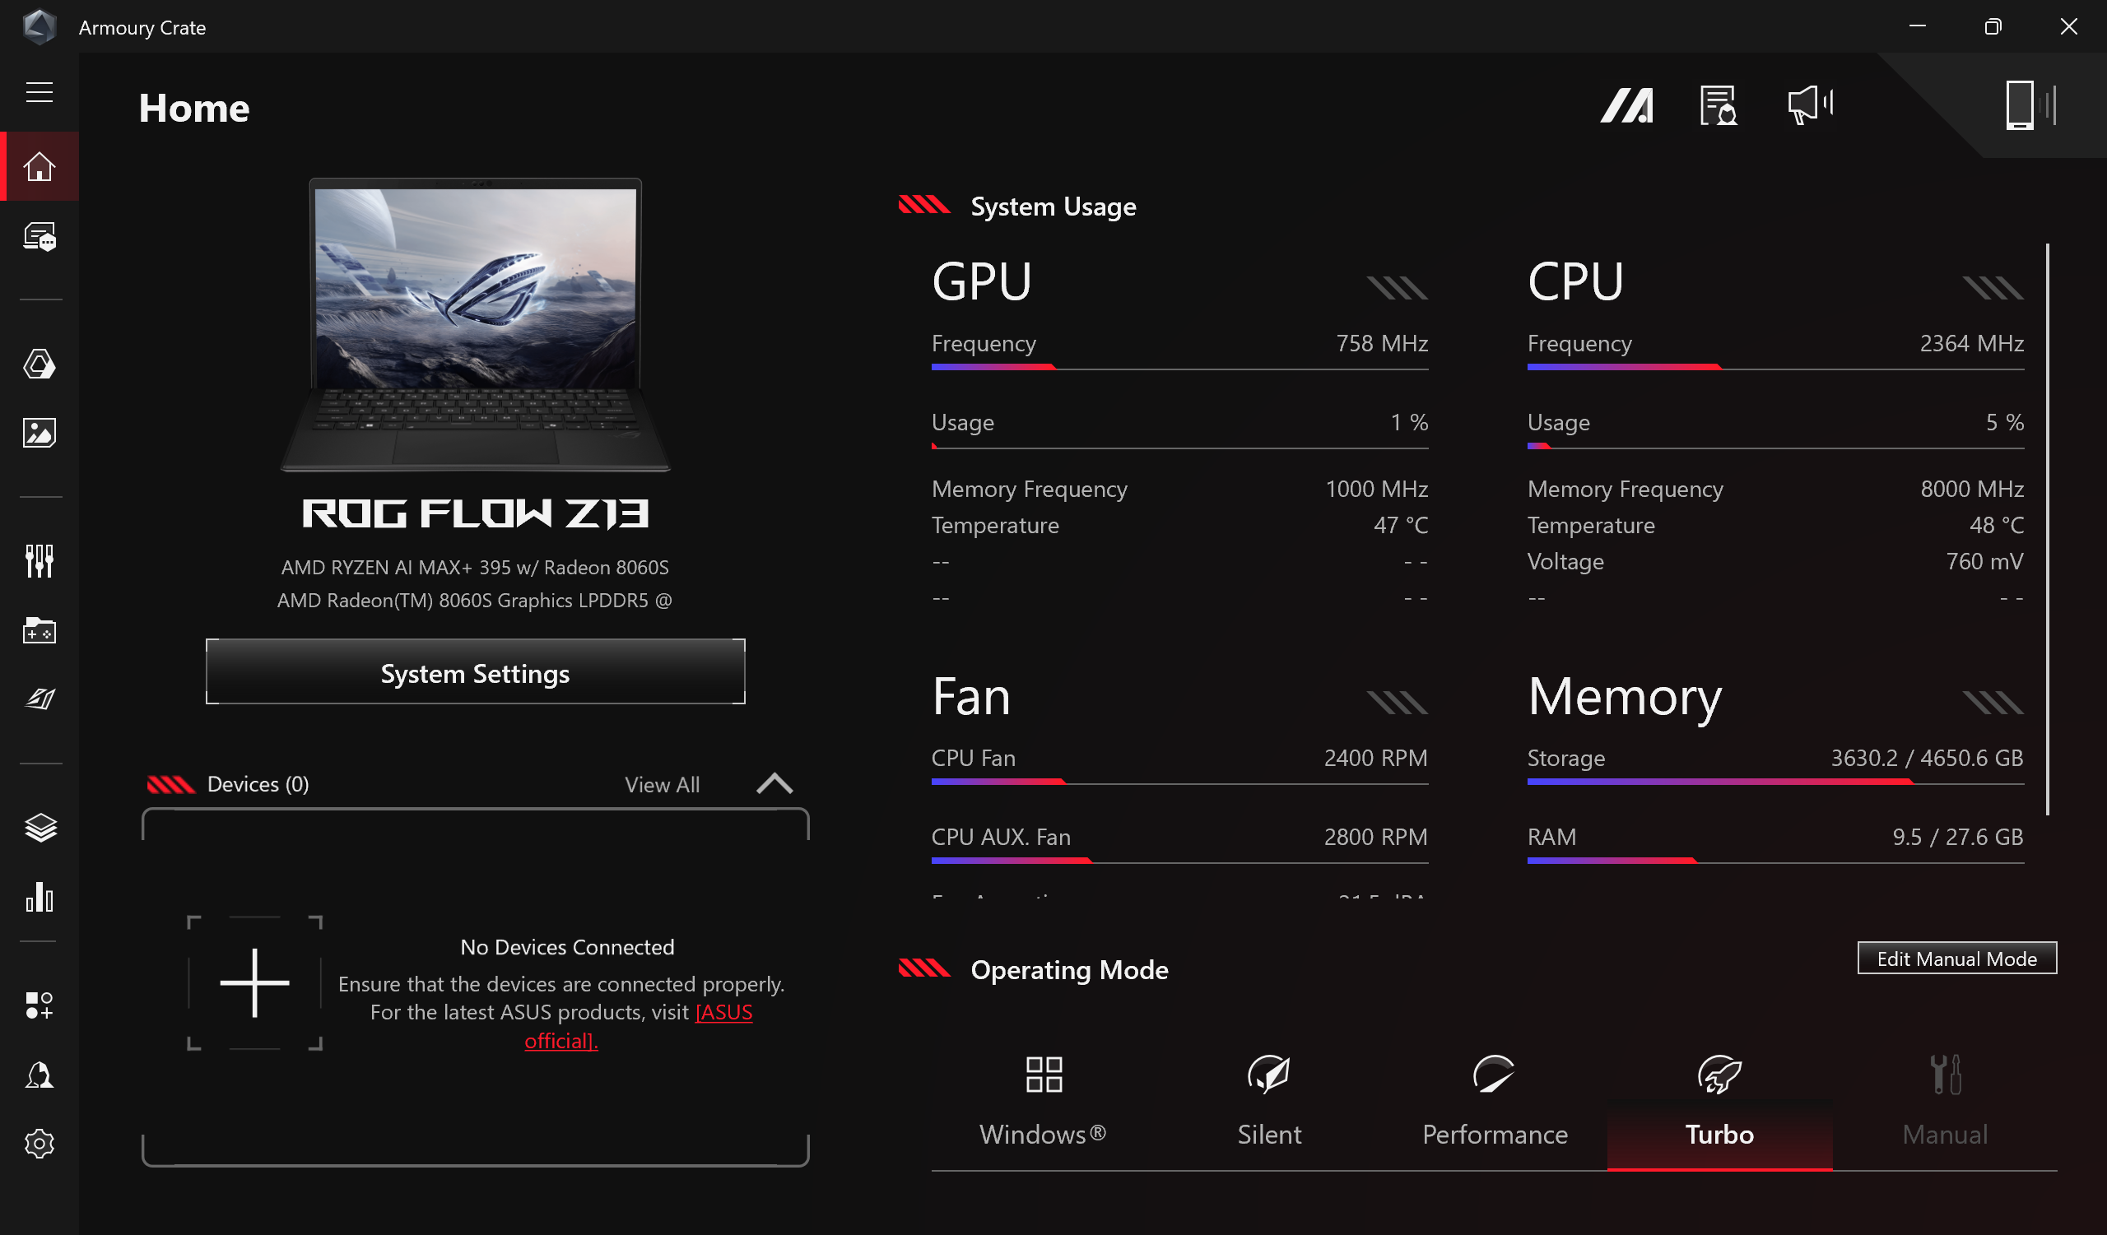Open the Settings gear in sidebar
The width and height of the screenshot is (2107, 1235).
coord(40,1143)
